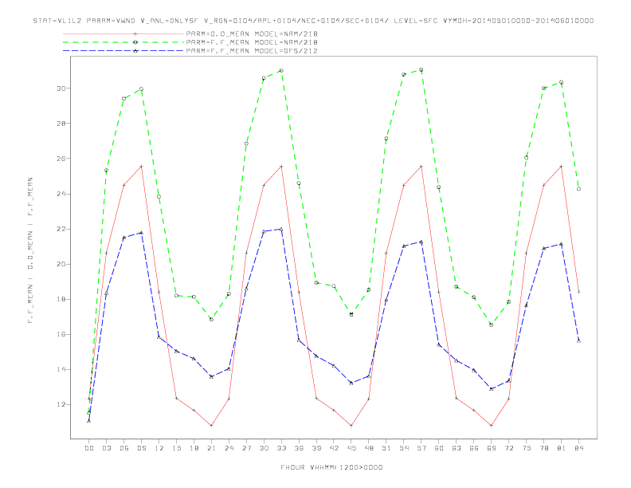Click x-axis forecast hour label 42
This screenshot has height=488, width=631.
pyautogui.click(x=334, y=448)
